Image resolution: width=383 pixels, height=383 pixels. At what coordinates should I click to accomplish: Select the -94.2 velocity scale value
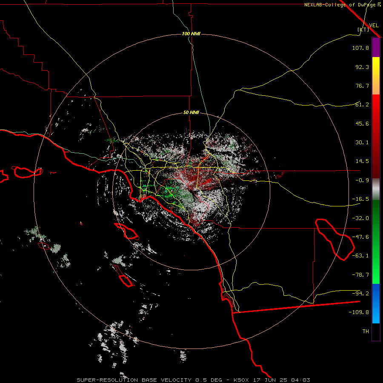click(x=360, y=293)
